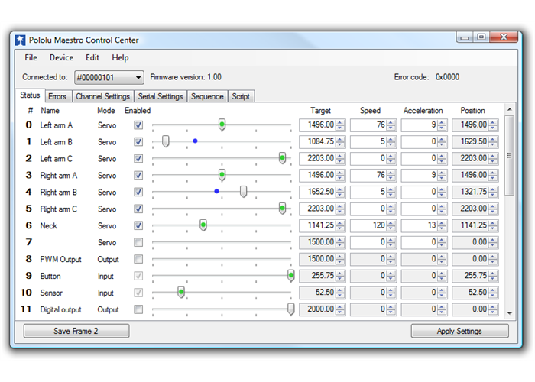535x382 pixels.
Task: Click the Save Frame 2 button
Action: 76,331
